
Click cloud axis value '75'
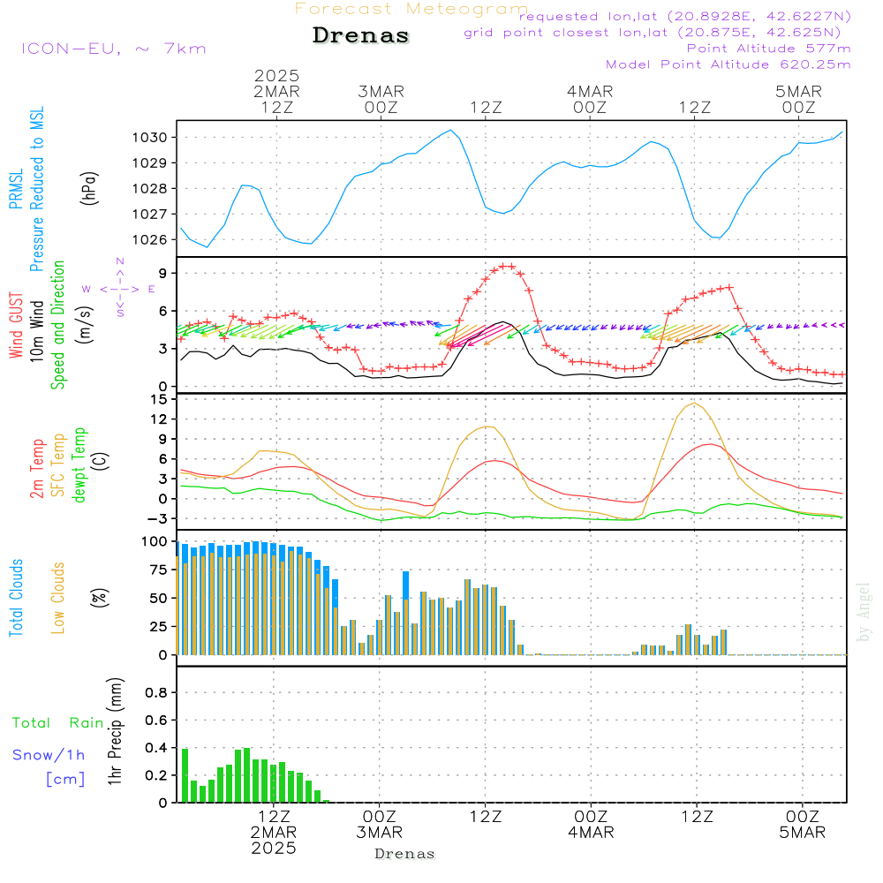(x=158, y=570)
